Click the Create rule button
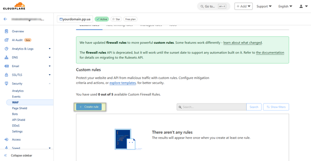The height and width of the screenshot is (161, 311). pos(89,107)
